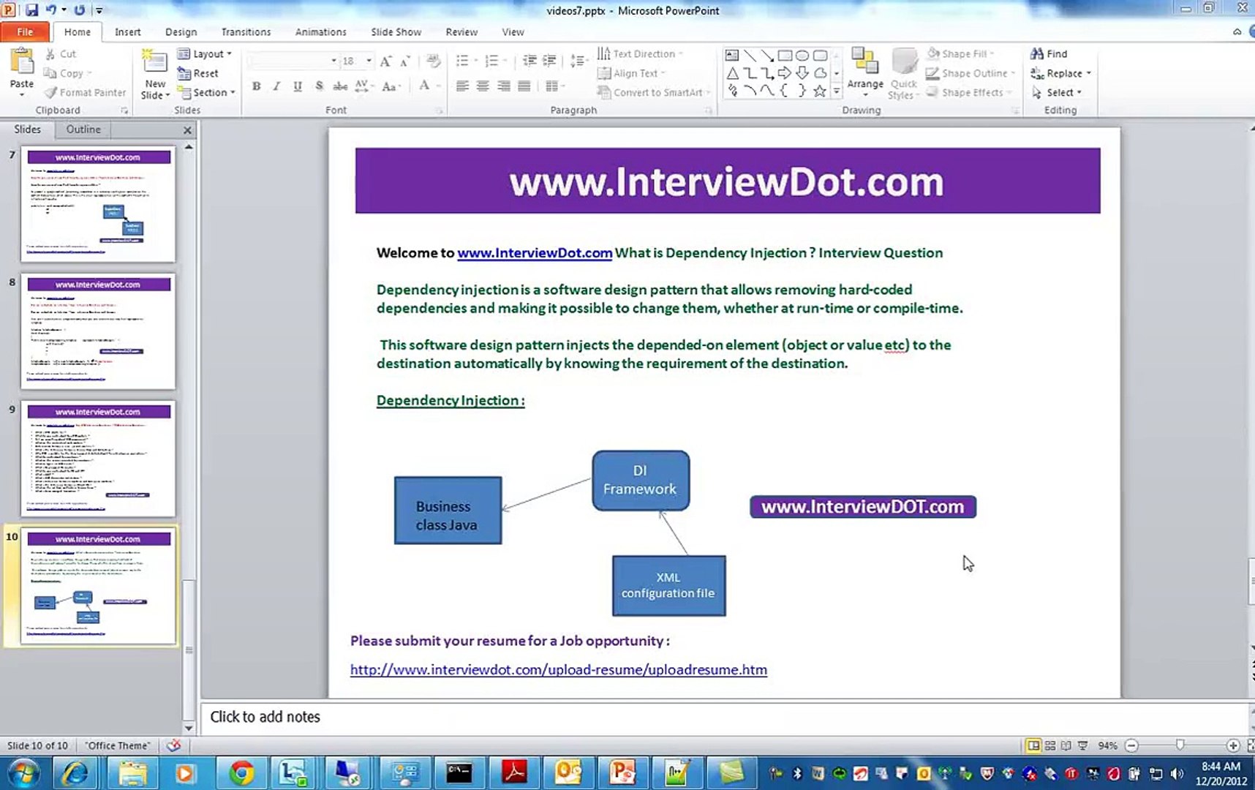Viewport: 1255px width, 790px height.
Task: Switch to Slide Sorter view in status bar
Action: [x=1049, y=745]
